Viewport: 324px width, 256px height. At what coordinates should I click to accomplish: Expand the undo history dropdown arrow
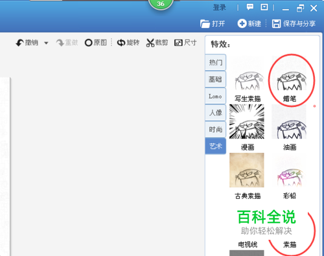point(46,43)
